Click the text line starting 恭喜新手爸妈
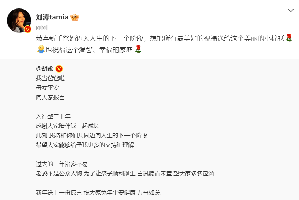 coord(160,38)
